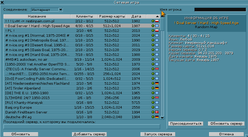Click the language icon on the n-ice.org #1 row
The image size is (248, 137).
157,35
